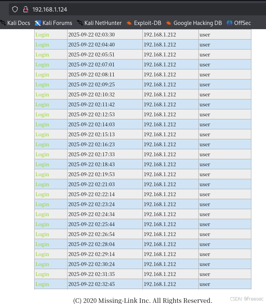The width and height of the screenshot is (266, 304).
Task: Click Login link in 02:24:34 row
Action: (x=42, y=215)
